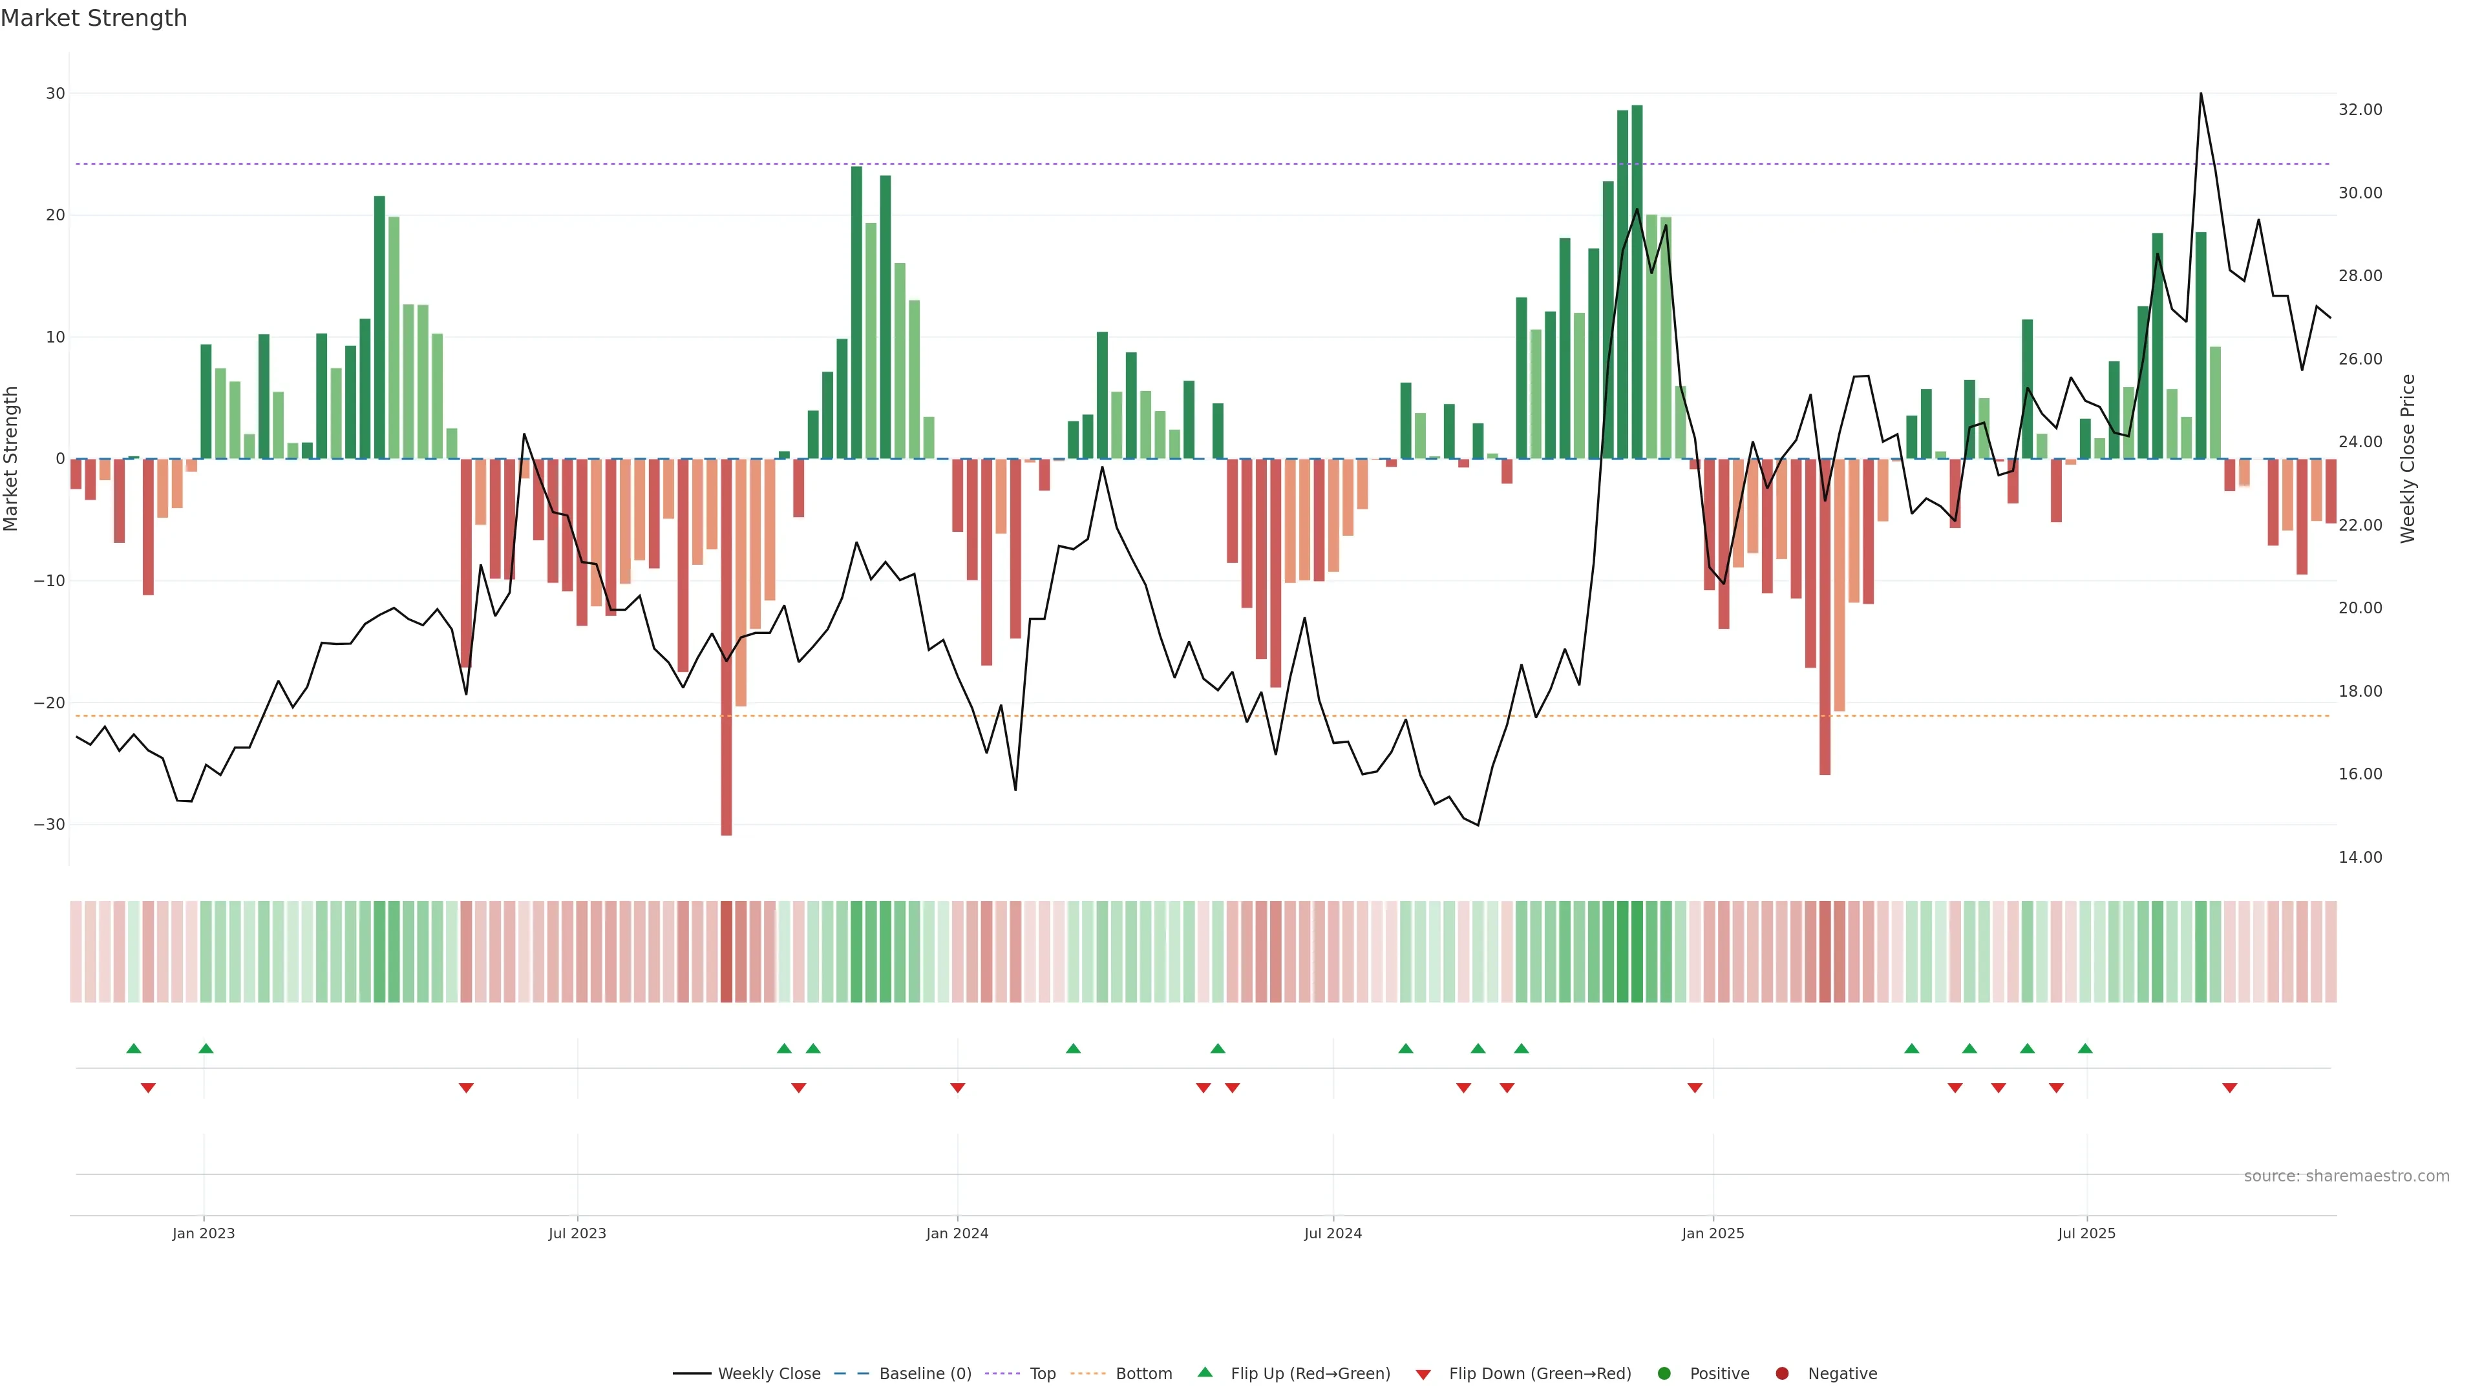Image resolution: width=2482 pixels, height=1396 pixels.
Task: Click the leftmost red flip-down triangle marker
Action: 149,1088
